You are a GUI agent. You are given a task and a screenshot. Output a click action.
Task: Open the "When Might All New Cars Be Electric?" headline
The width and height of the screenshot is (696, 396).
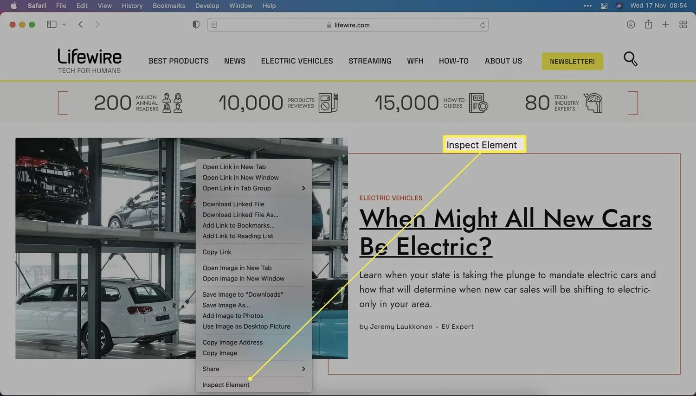click(x=505, y=232)
